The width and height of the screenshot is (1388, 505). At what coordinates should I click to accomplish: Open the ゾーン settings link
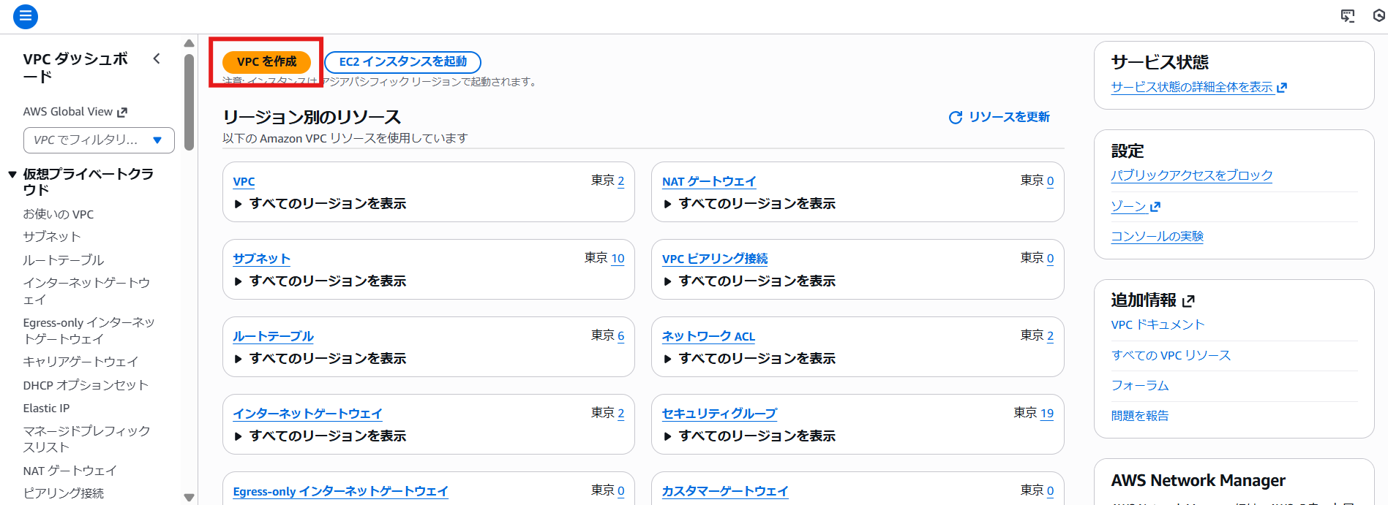[1136, 206]
